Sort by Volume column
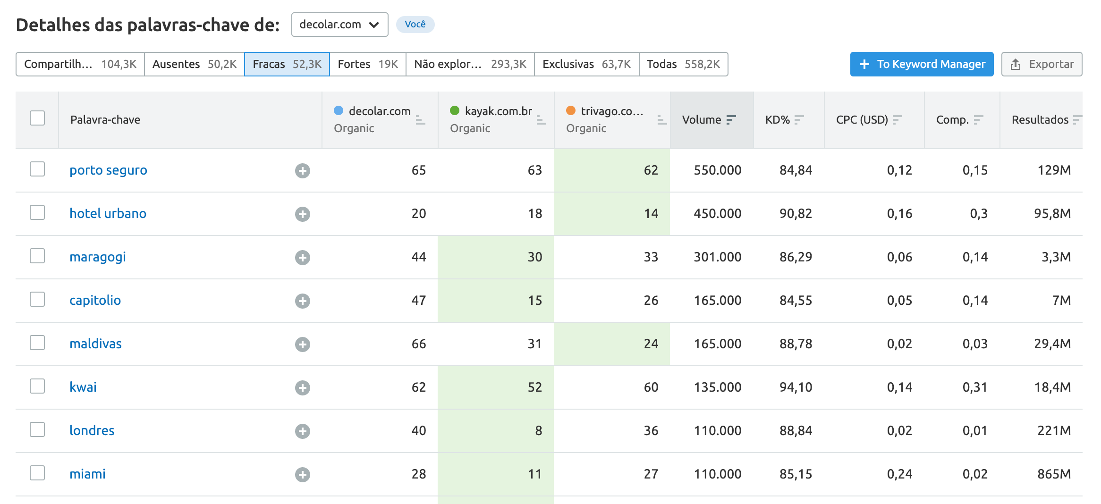The height and width of the screenshot is (504, 1101). point(731,120)
